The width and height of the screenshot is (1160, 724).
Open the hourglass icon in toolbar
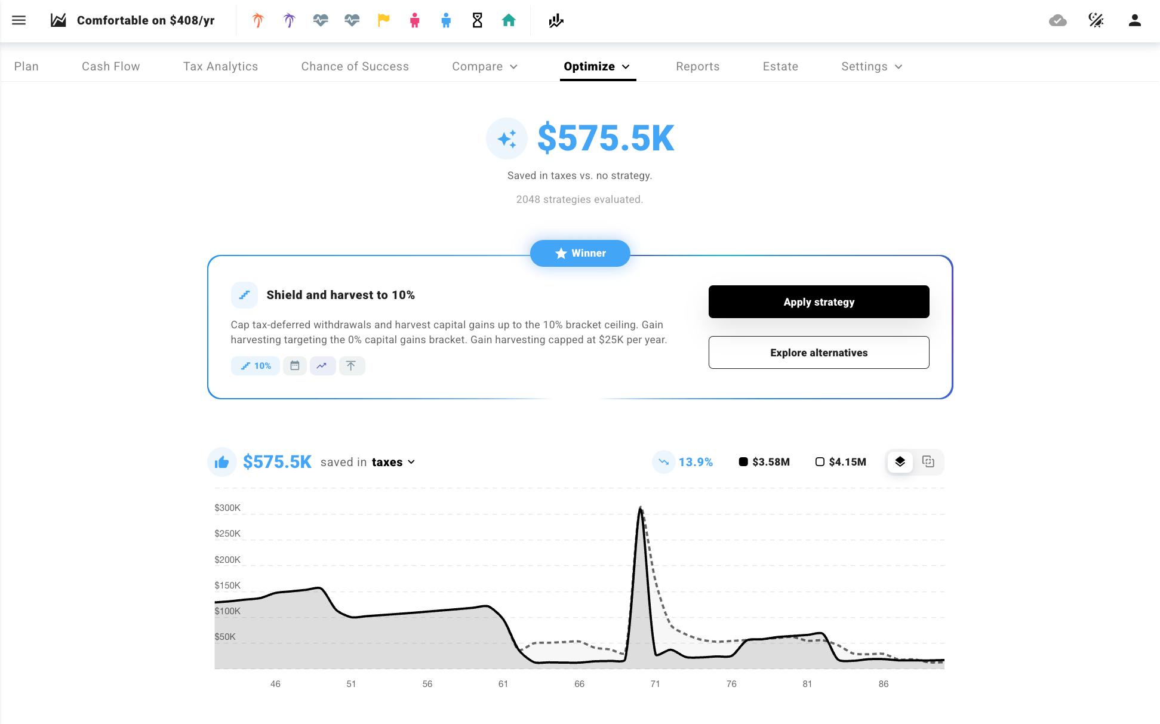(477, 20)
